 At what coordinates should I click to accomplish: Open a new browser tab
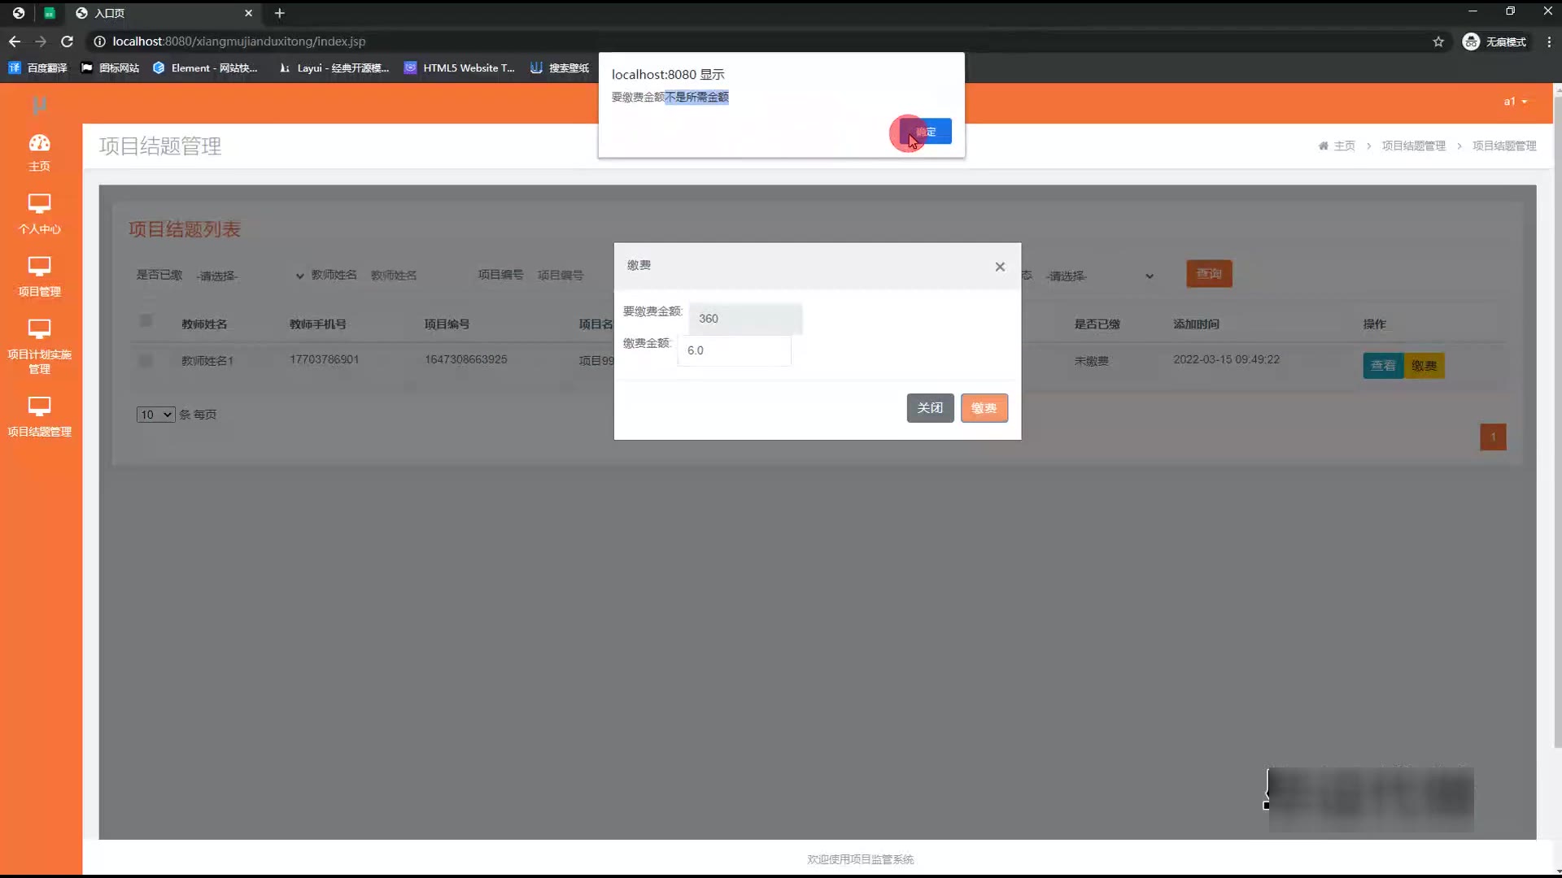[279, 13]
